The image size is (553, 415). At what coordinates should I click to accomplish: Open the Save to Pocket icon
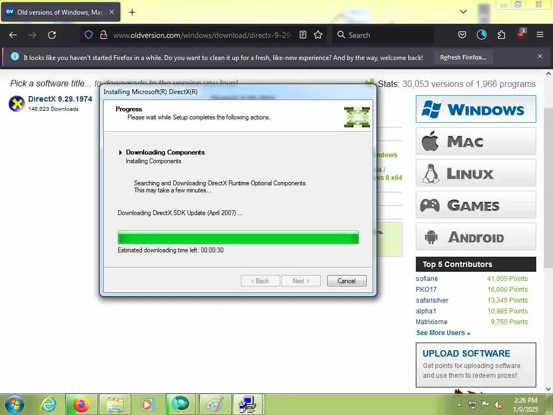(x=462, y=35)
